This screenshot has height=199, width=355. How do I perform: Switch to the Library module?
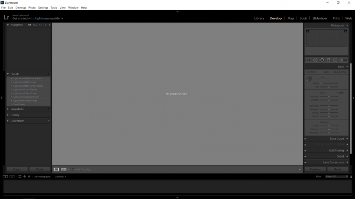point(259,18)
